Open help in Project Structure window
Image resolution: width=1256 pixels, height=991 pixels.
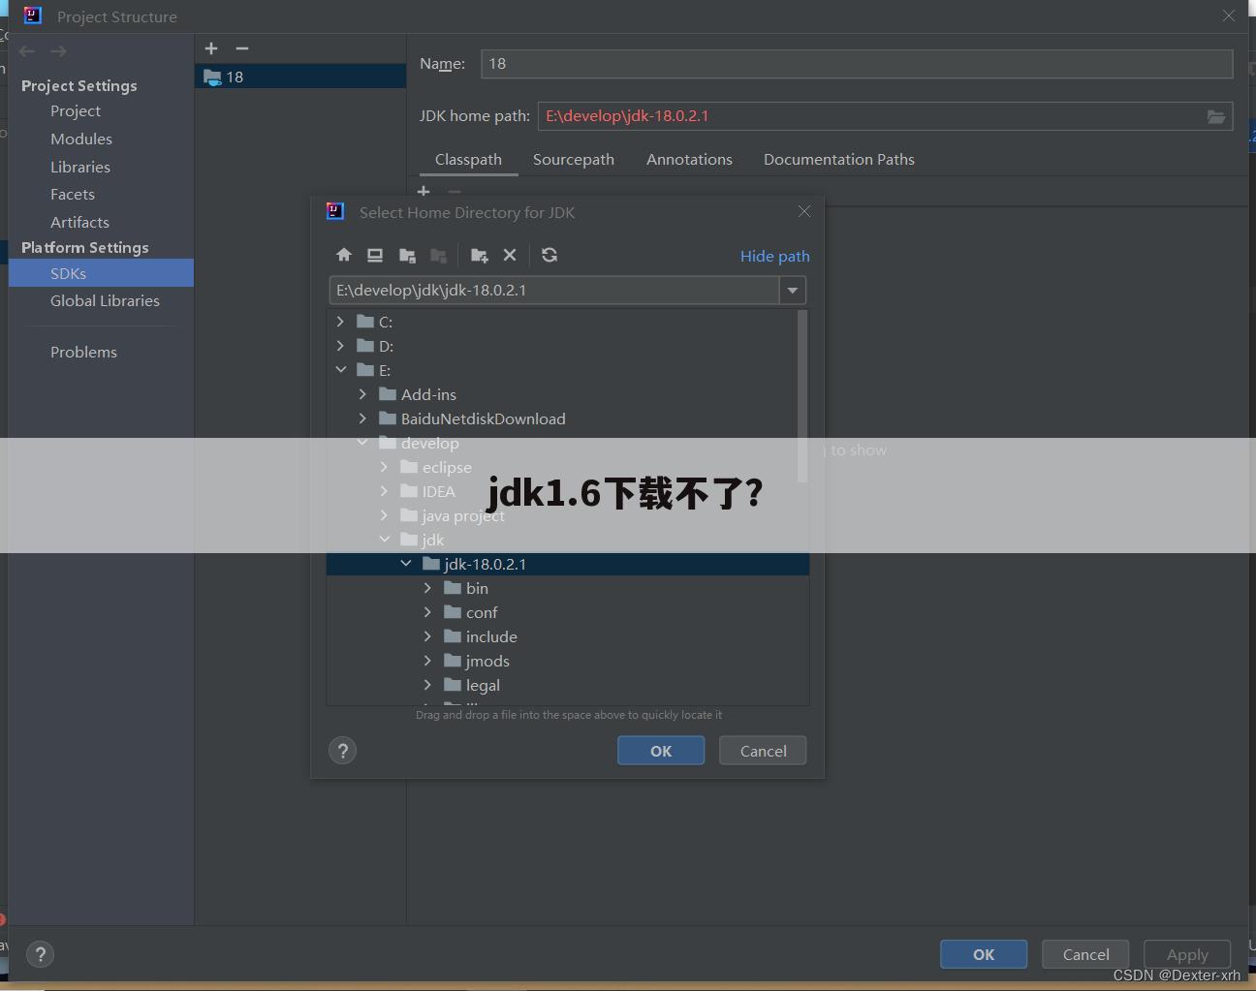tap(41, 955)
